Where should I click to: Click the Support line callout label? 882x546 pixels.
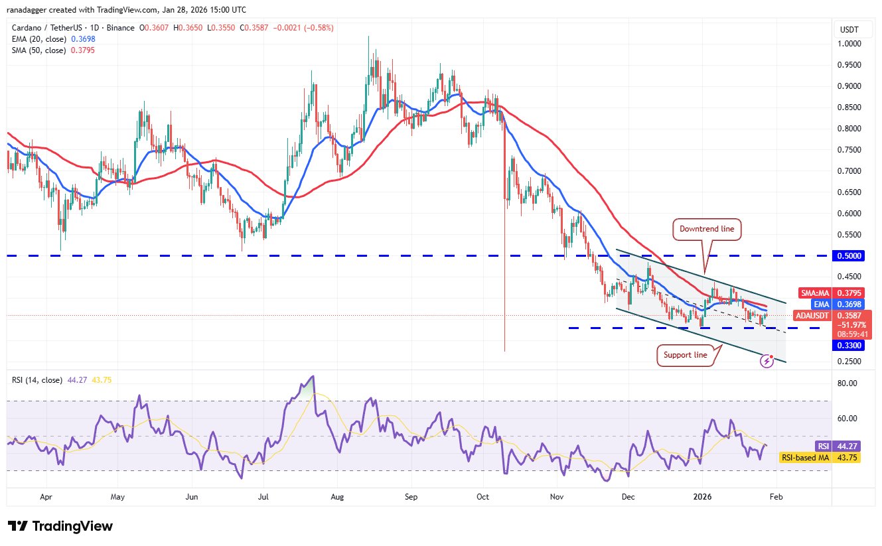[x=684, y=355]
